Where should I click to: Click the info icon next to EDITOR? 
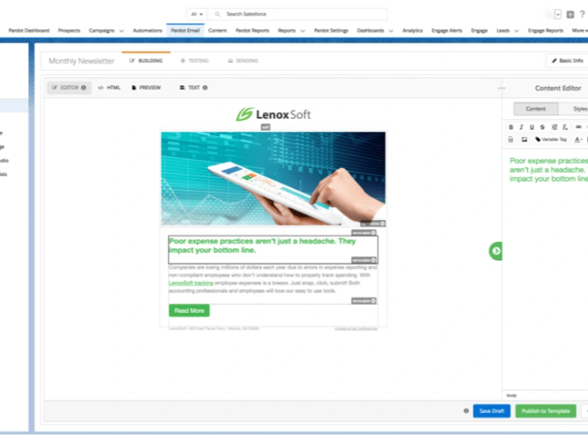(x=83, y=88)
